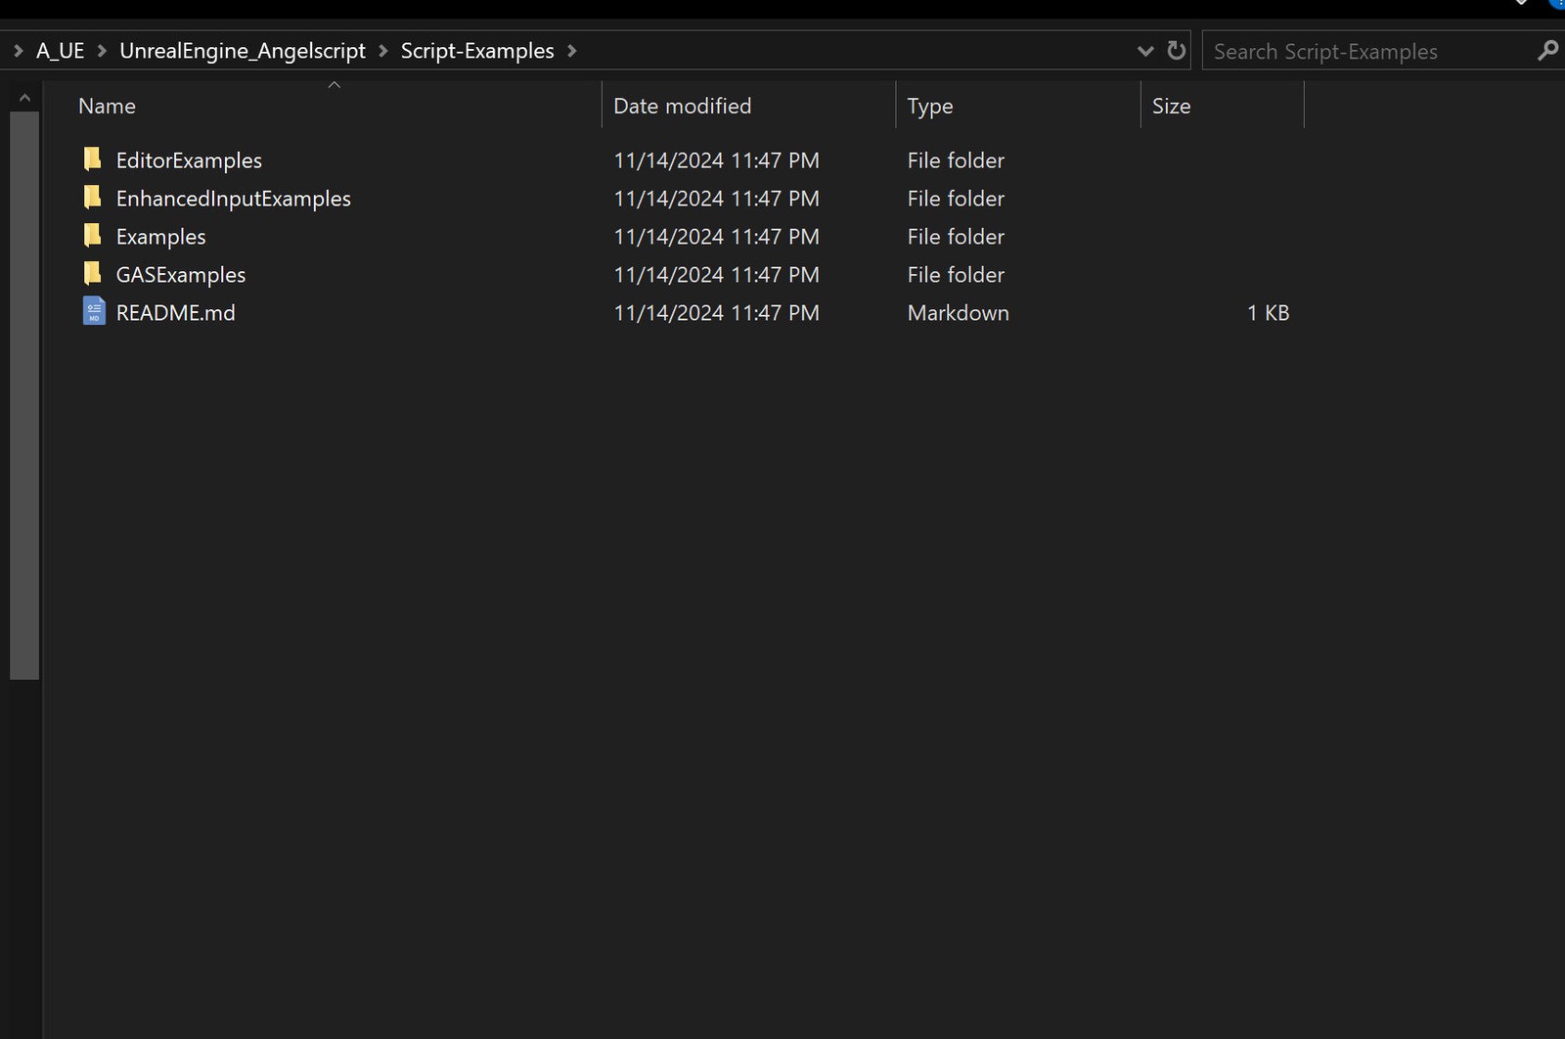The image size is (1565, 1039).
Task: Select the GASExamples folder name
Action: (x=181, y=275)
